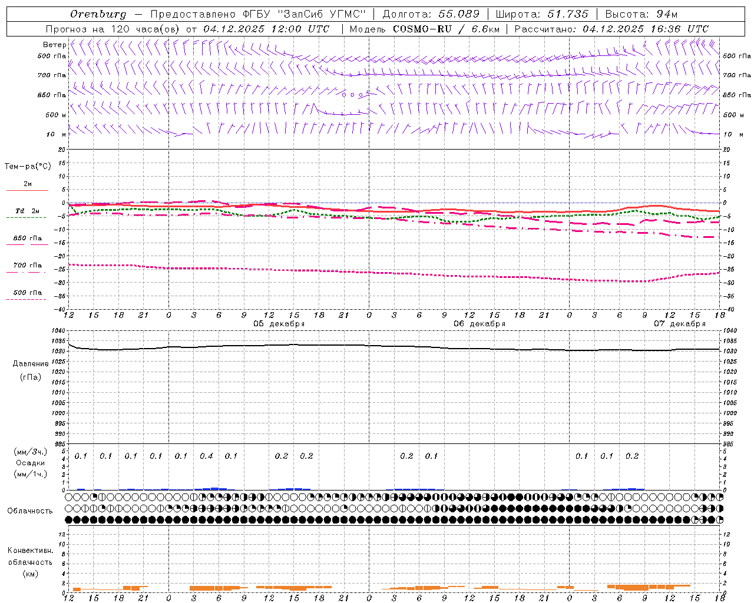
Task: Click the '(гПа)' unit under Давление
Action: (31, 377)
